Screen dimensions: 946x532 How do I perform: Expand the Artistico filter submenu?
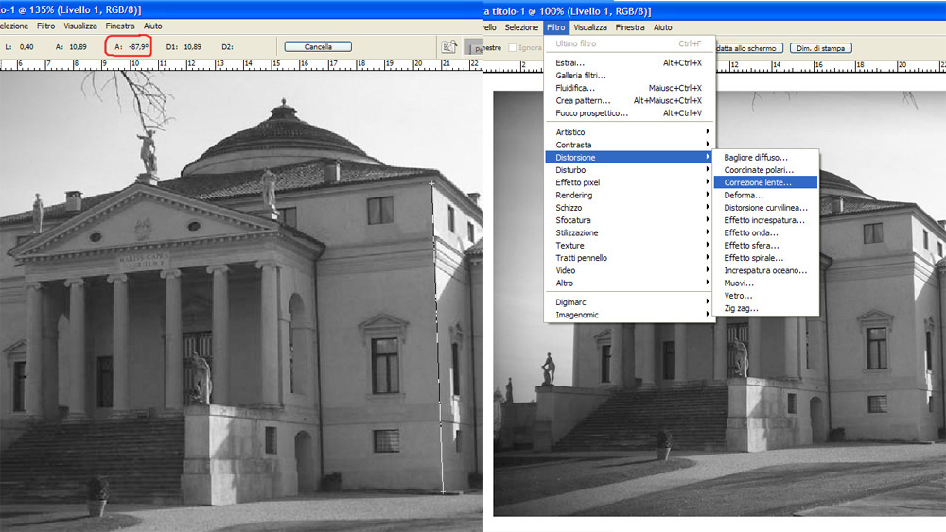click(570, 132)
